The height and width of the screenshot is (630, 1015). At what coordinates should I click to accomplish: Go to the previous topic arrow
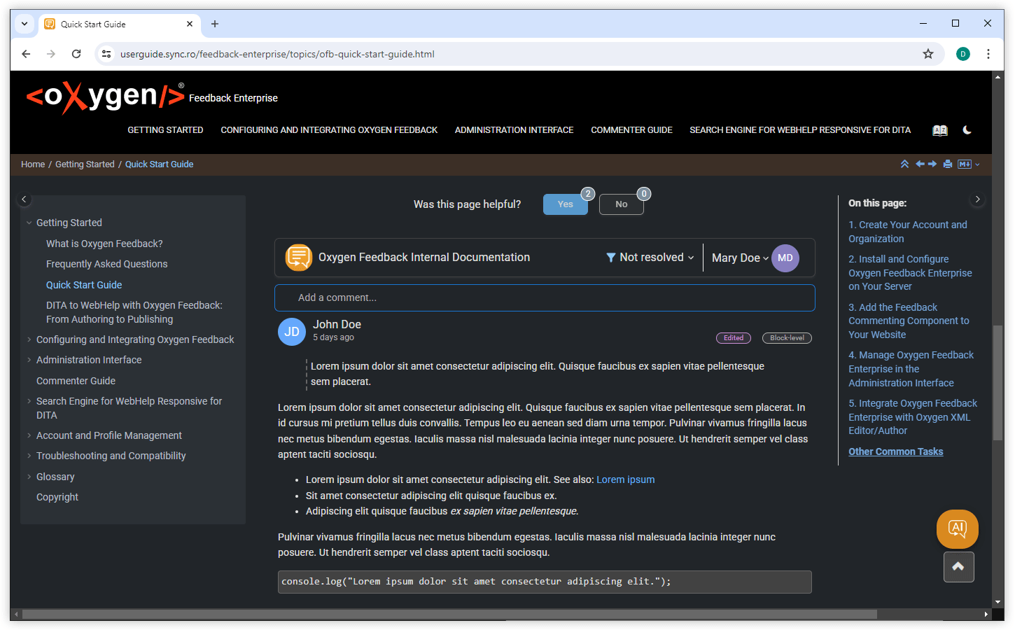point(920,164)
